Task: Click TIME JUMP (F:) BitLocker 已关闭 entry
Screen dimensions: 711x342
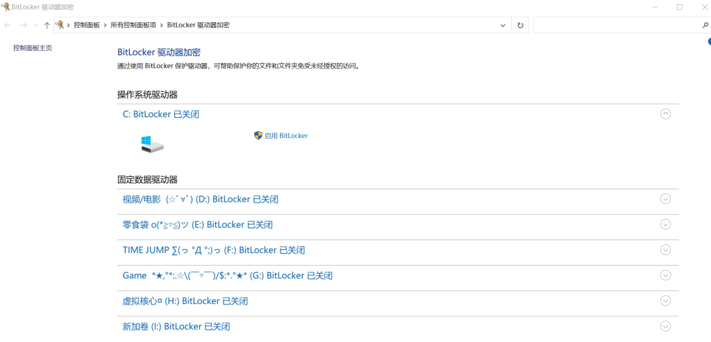Action: 214,250
